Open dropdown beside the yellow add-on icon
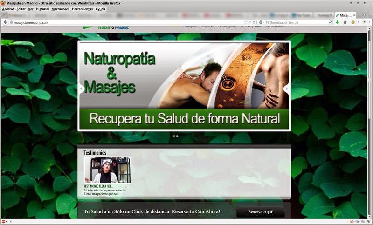The height and width of the screenshot is (225, 373). 358,22
